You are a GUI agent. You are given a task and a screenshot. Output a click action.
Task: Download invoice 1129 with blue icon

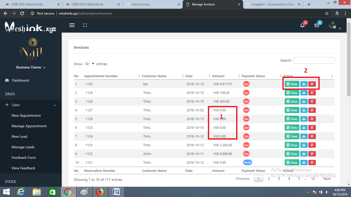304,93
